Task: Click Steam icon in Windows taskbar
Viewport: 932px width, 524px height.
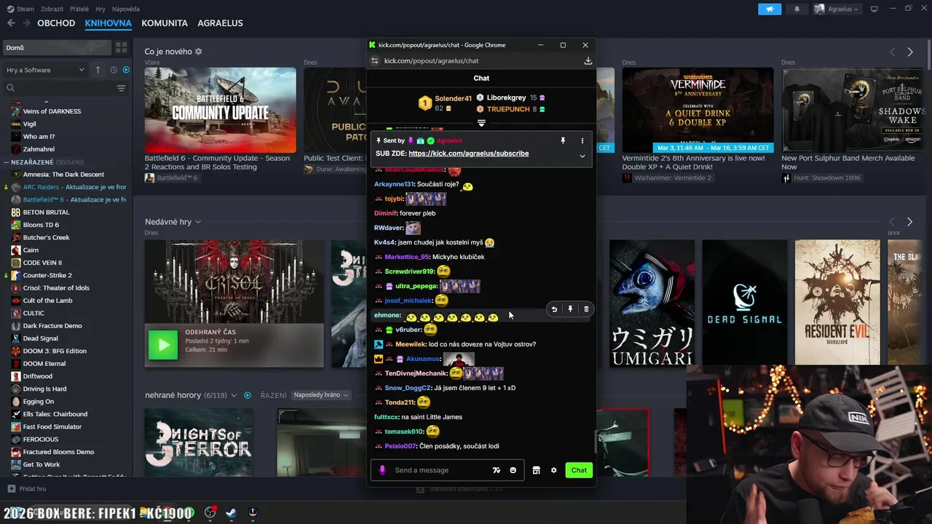Action: click(231, 513)
